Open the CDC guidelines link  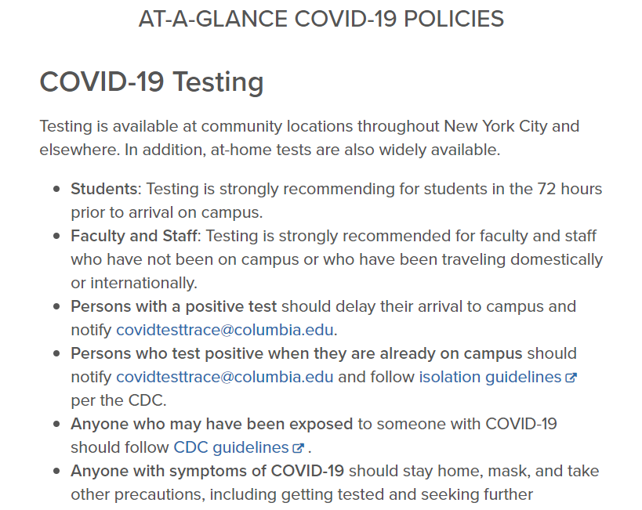(x=231, y=447)
